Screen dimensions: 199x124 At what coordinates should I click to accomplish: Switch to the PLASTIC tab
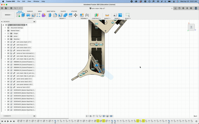(63, 11)
